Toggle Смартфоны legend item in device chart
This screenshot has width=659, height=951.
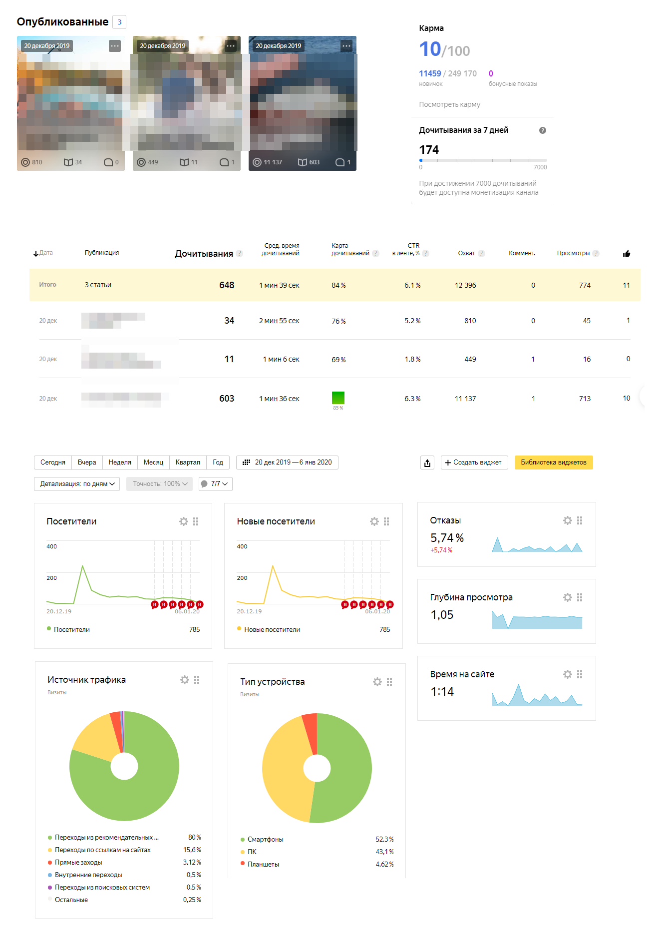pos(265,839)
